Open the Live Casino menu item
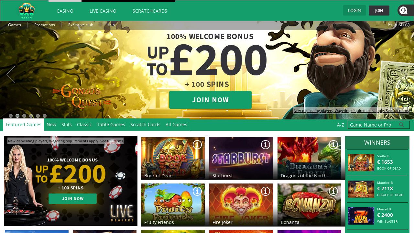Viewport: 414px width, 233px height. [x=103, y=11]
